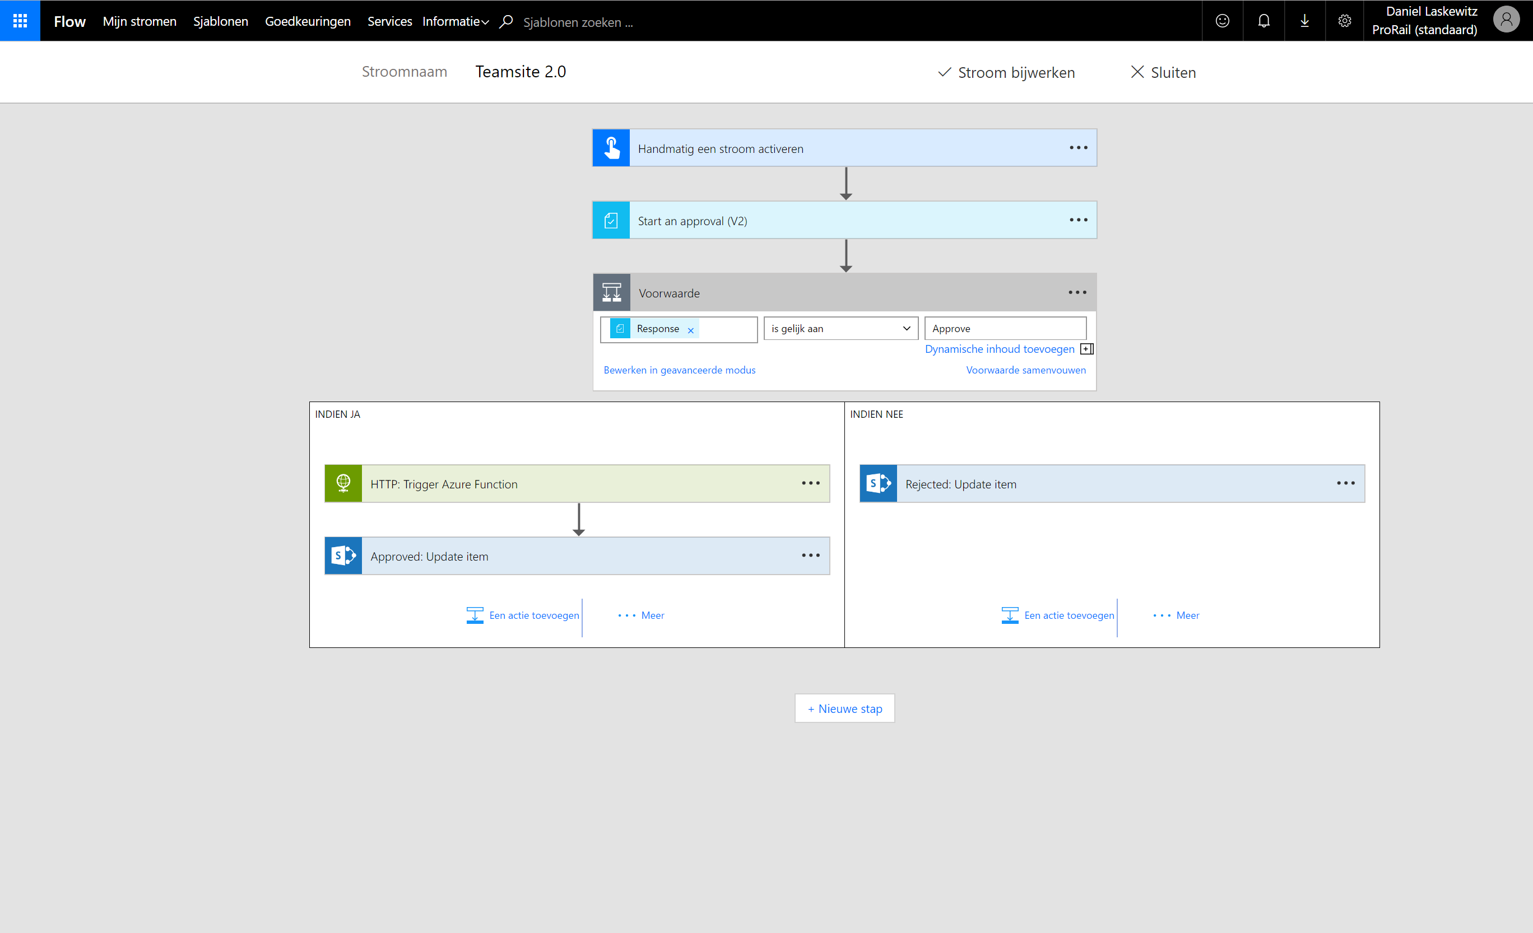Go to Mijn stromen
This screenshot has height=933, width=1533.
click(140, 21)
